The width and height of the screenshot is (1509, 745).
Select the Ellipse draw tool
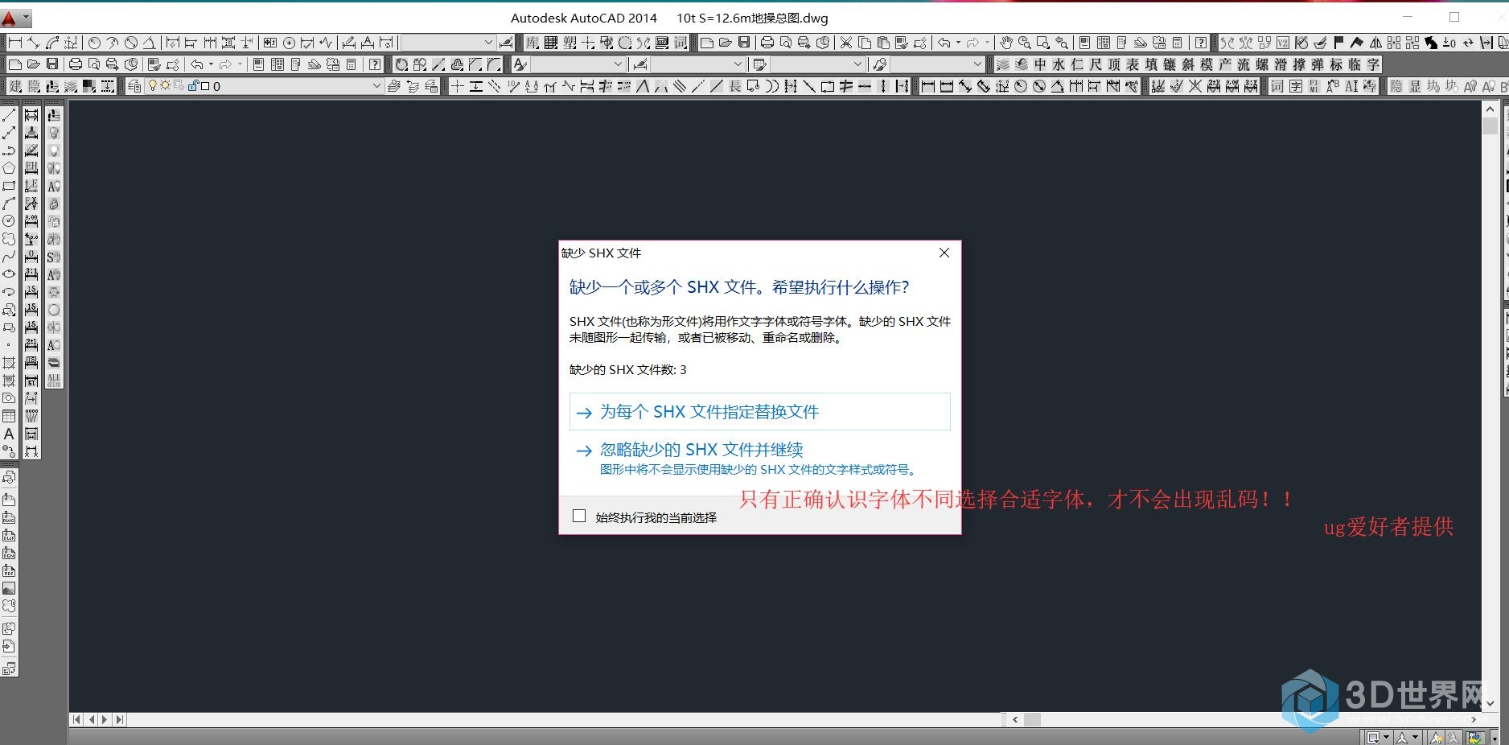click(9, 274)
